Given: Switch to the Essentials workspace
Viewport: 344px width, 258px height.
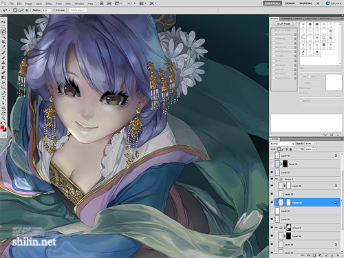Looking at the screenshot, I should 272,3.
